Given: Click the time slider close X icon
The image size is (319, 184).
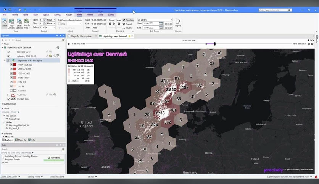Looking at the screenshot, I should pos(313,40).
